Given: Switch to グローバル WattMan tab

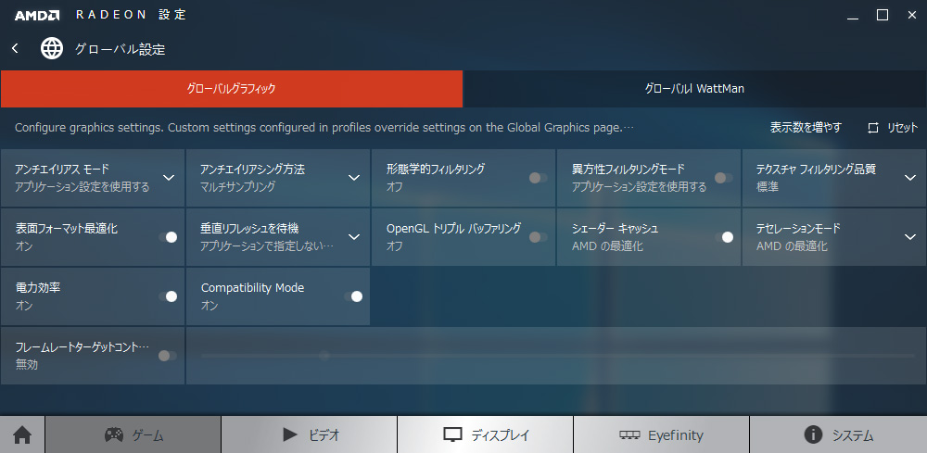Looking at the screenshot, I should (x=695, y=89).
